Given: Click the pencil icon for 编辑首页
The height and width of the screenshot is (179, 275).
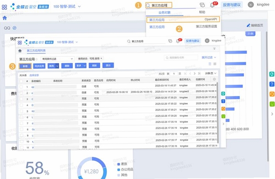Looking at the screenshot, I should pos(248,26).
